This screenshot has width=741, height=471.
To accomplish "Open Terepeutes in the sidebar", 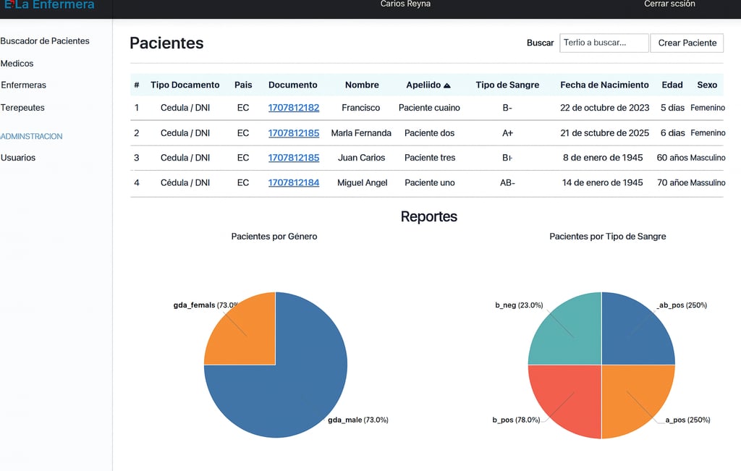I will 22,108.
